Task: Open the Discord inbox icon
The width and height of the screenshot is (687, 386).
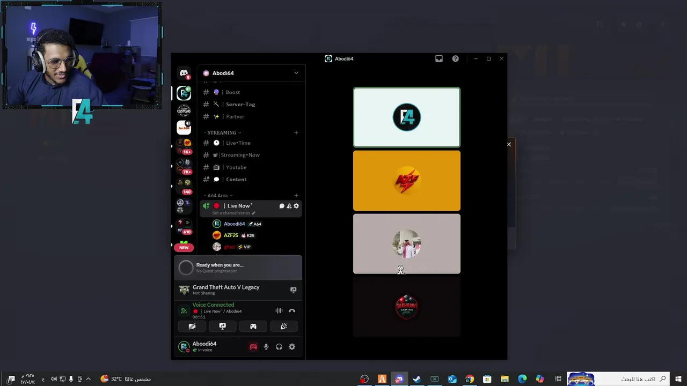Action: (439, 59)
